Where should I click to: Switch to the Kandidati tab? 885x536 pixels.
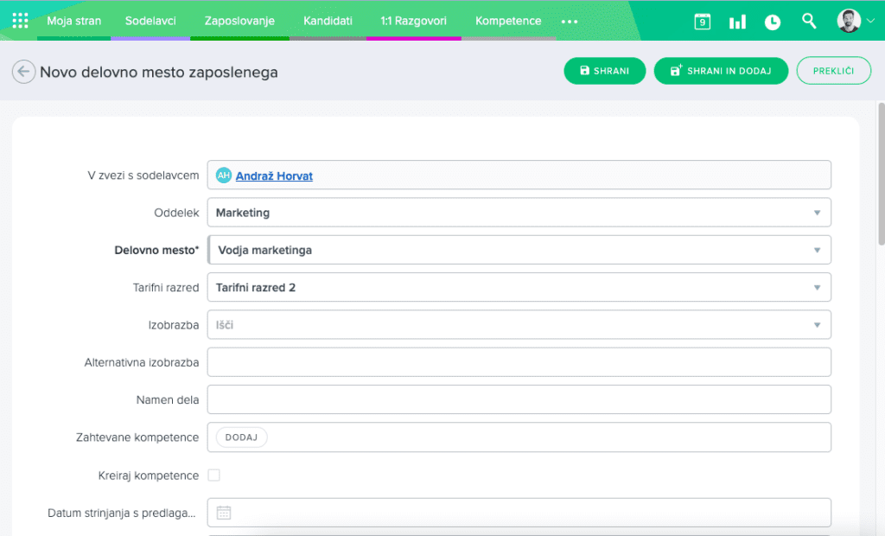click(x=328, y=21)
